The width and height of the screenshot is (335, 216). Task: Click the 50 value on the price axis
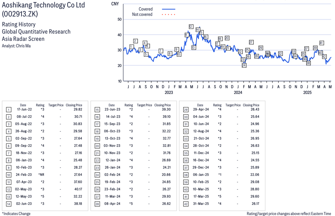(x=119, y=19)
